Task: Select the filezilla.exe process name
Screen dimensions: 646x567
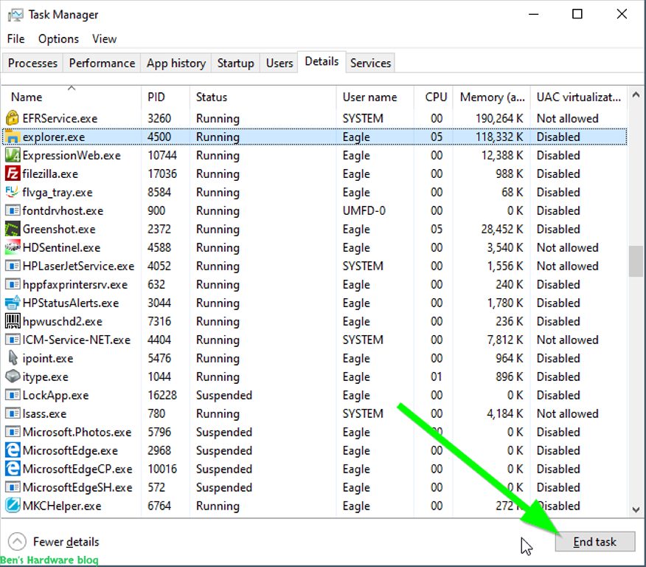Action: 50,174
